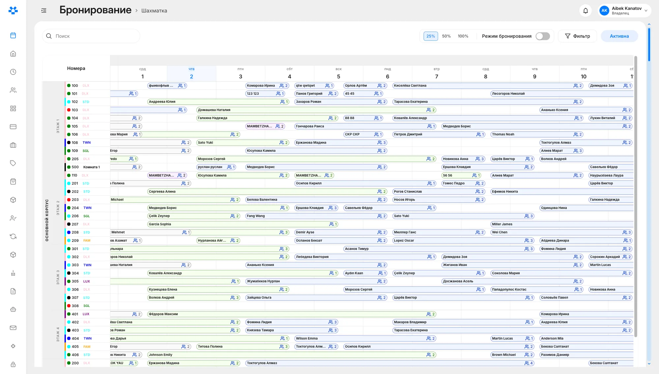Select the clock history sidebar icon
The height and width of the screenshot is (374, 659).
coord(13,72)
